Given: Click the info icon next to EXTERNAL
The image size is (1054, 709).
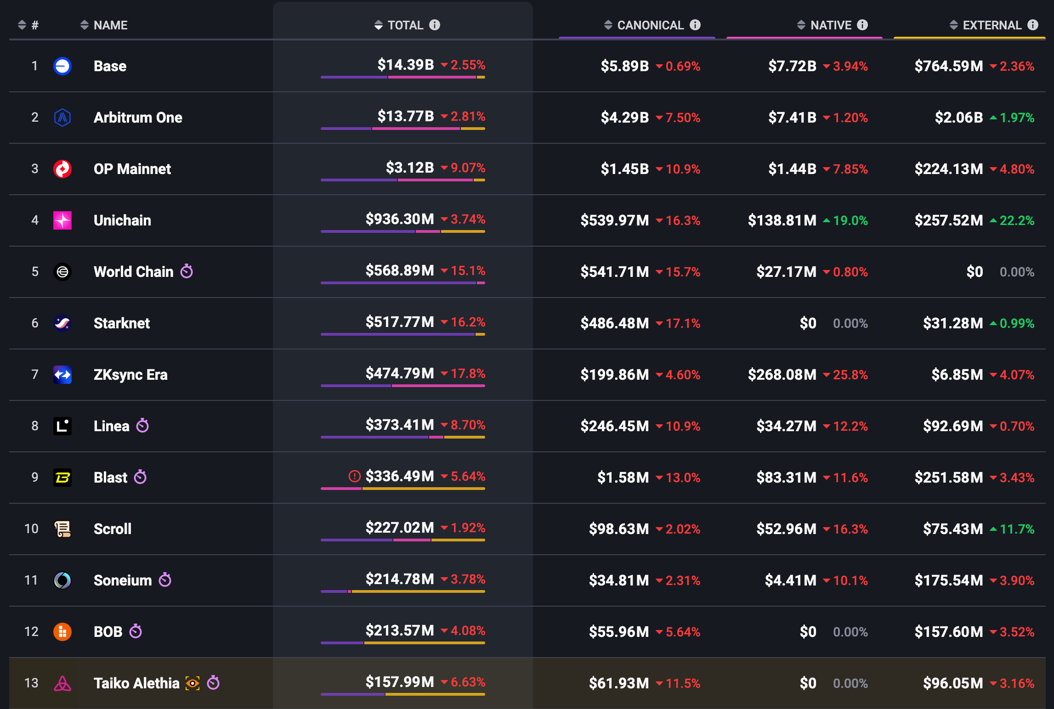Looking at the screenshot, I should (x=1033, y=25).
